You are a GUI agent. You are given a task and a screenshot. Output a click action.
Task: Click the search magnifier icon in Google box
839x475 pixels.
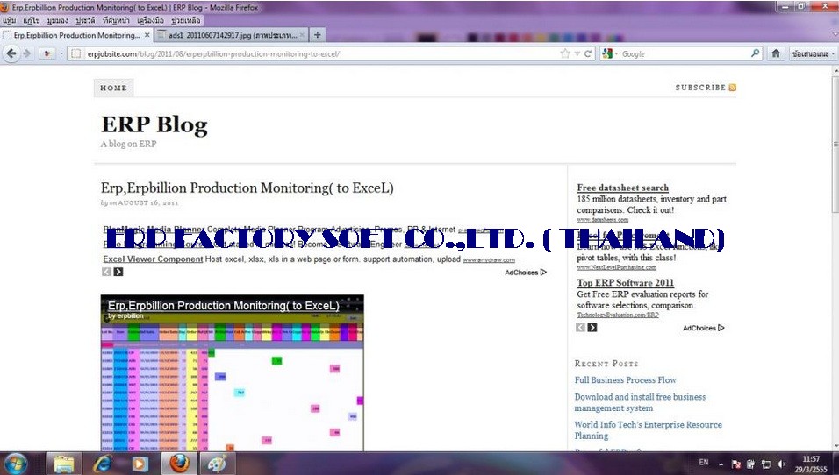pos(756,53)
